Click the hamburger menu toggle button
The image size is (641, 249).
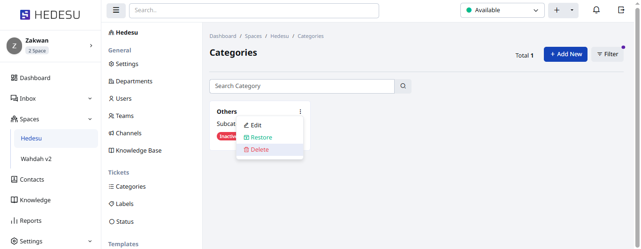pos(116,10)
